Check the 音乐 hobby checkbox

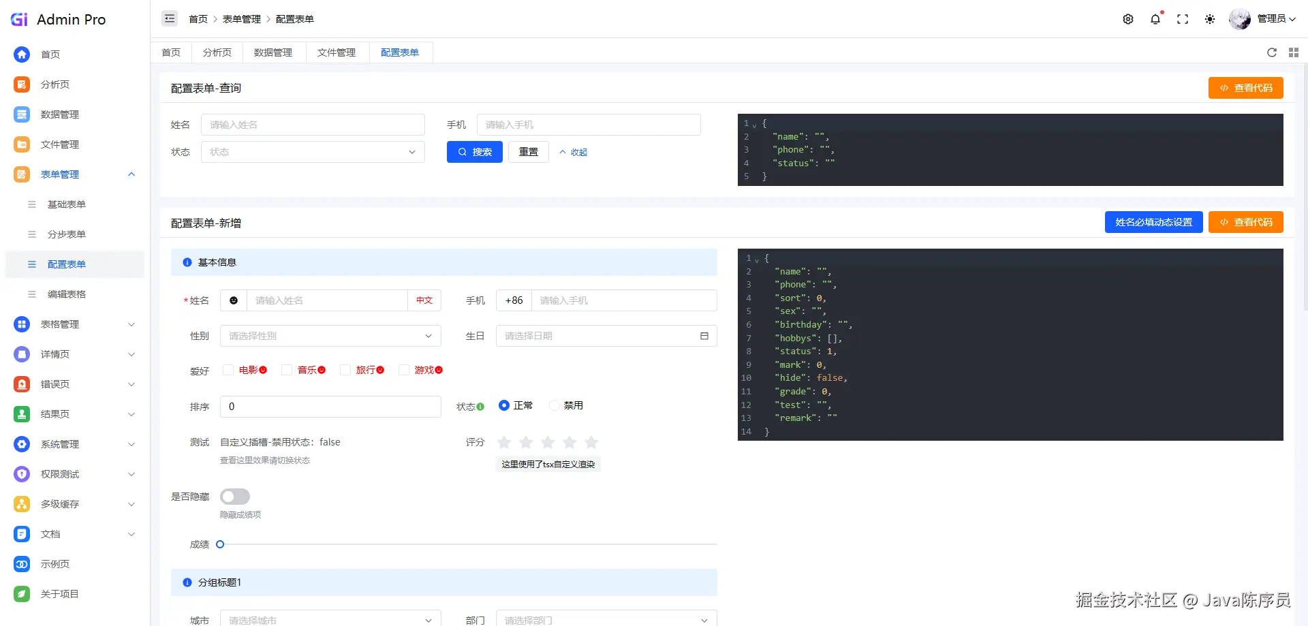click(x=287, y=370)
